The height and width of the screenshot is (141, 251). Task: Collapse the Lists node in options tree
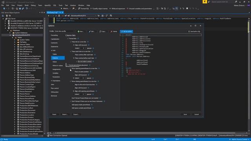(51, 51)
